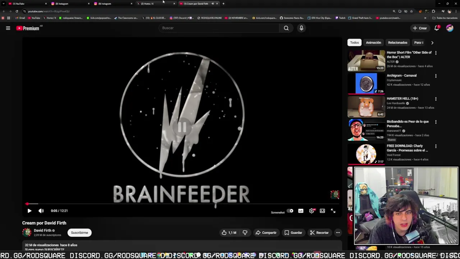Play the video with the play button
Viewport: 460px width, 259px height.
click(29, 211)
